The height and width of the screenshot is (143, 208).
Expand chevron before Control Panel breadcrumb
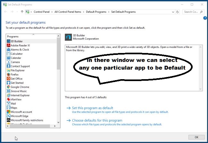click(31, 12)
